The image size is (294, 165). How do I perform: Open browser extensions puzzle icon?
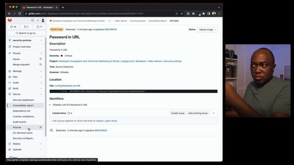coord(204,13)
